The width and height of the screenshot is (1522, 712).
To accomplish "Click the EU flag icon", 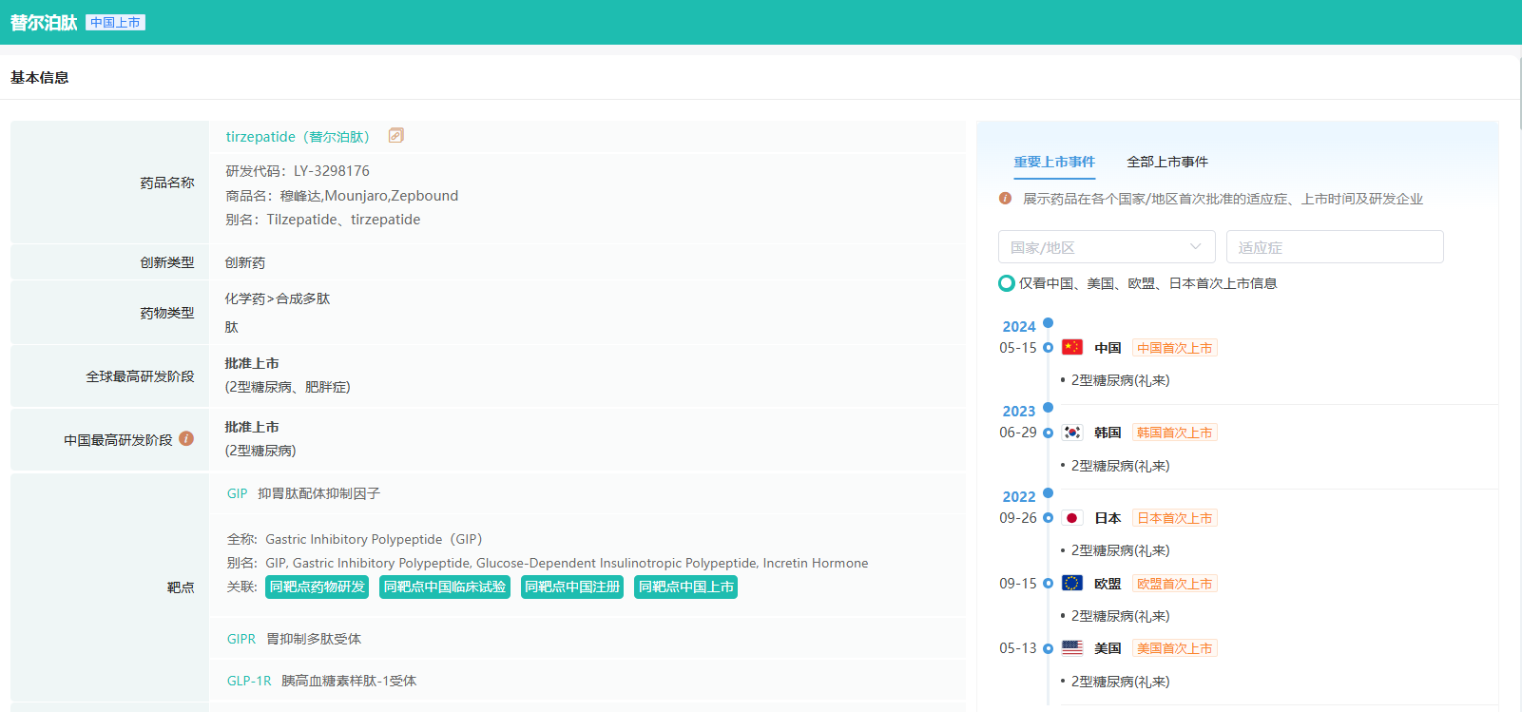I will (x=1072, y=584).
